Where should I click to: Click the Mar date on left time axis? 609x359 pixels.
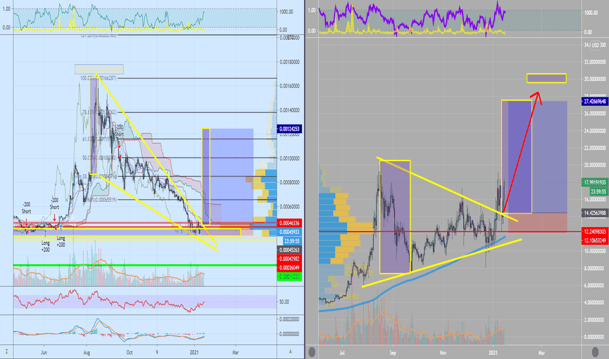point(235,352)
